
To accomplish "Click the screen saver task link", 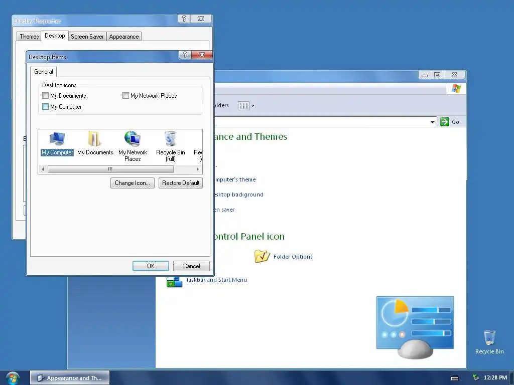I will tap(224, 210).
